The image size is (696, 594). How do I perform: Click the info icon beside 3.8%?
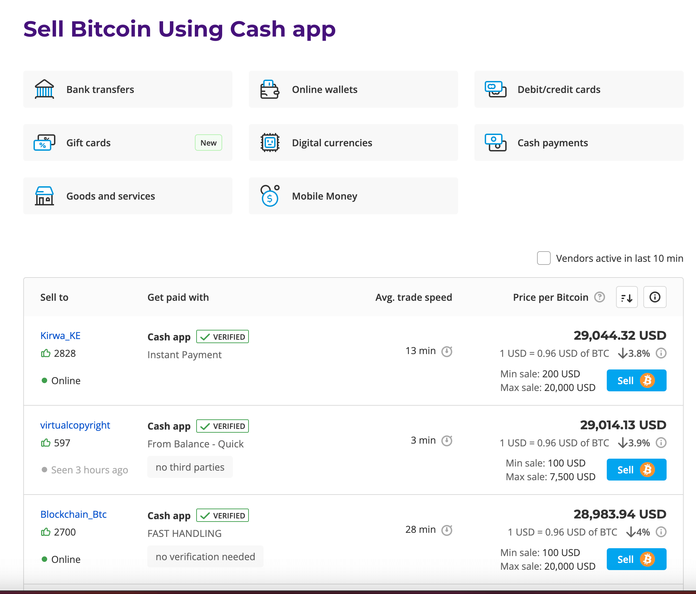661,353
